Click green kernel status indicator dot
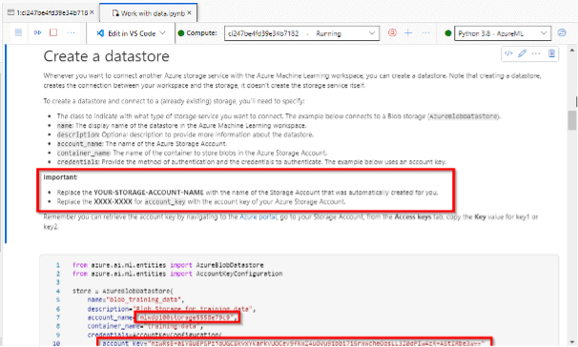Viewport: 578px width, 347px height. pos(448,33)
